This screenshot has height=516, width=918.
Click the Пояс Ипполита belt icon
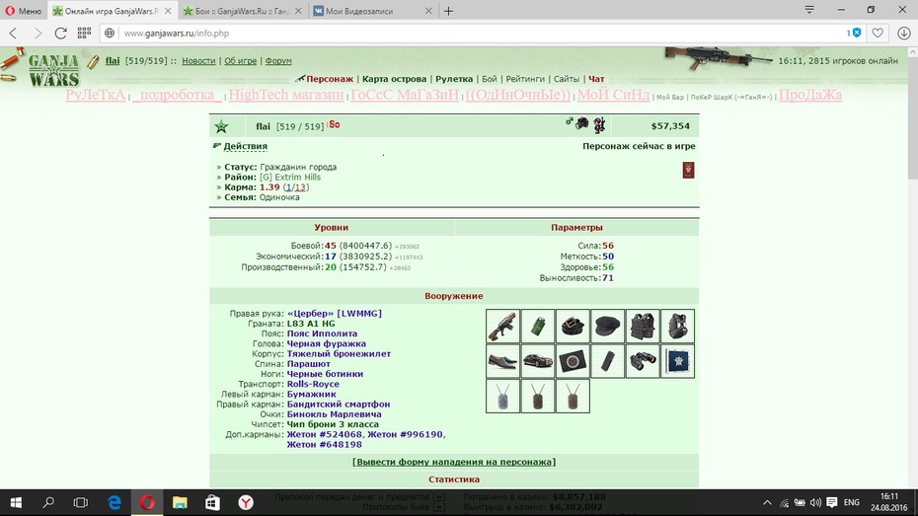[573, 326]
